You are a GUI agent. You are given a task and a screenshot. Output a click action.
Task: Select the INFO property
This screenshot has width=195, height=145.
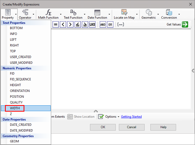click(x=26, y=34)
